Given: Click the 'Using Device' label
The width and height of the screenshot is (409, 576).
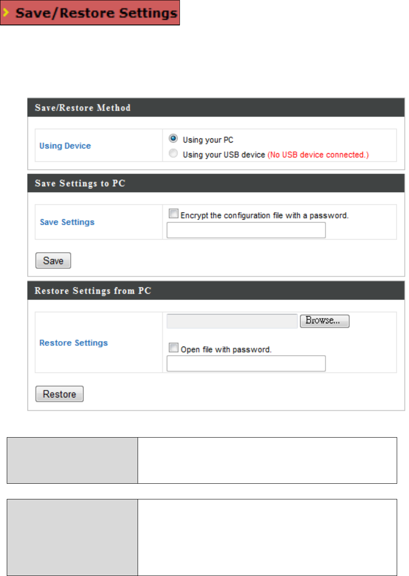Looking at the screenshot, I should (x=65, y=146).
